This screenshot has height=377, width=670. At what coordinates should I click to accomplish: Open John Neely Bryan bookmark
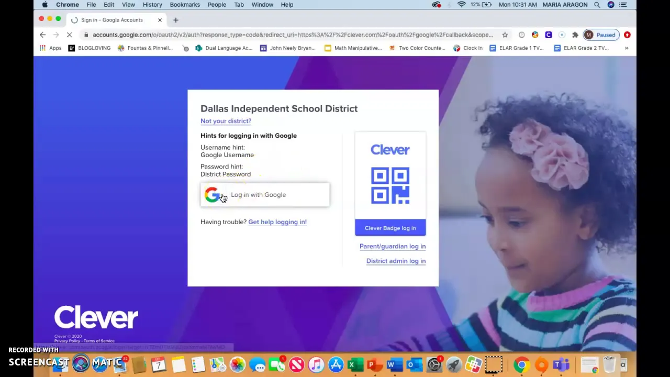(287, 48)
